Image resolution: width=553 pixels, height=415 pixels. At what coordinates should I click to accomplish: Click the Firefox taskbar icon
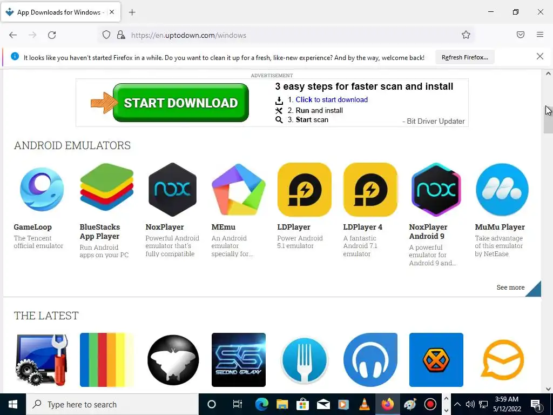pyautogui.click(x=387, y=404)
